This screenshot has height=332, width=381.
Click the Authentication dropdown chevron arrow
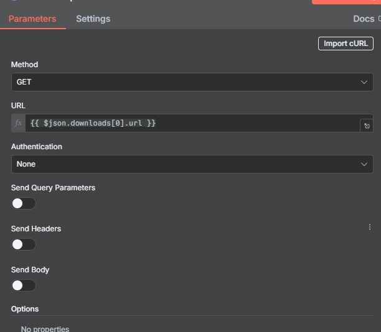(364, 164)
